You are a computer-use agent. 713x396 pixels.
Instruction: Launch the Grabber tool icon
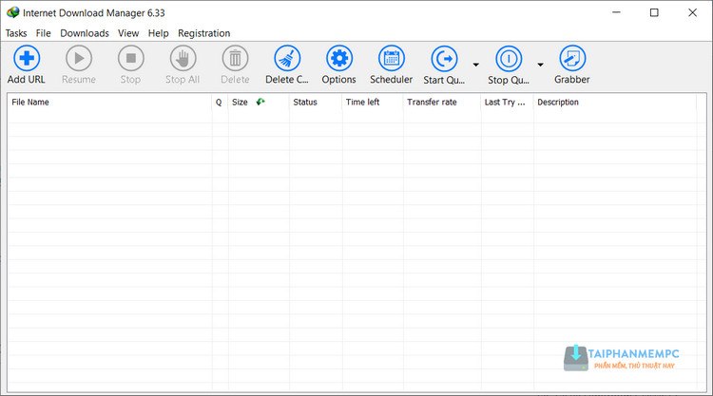tap(572, 59)
